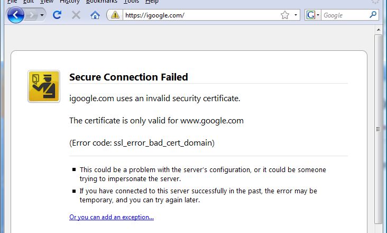
Task: Open the Bookmarks menu
Action: point(102,2)
